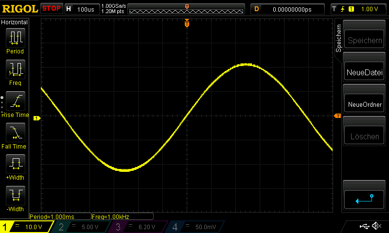Click the rising edge trigger icon
This screenshot has width=389, height=233.
(x=343, y=9)
